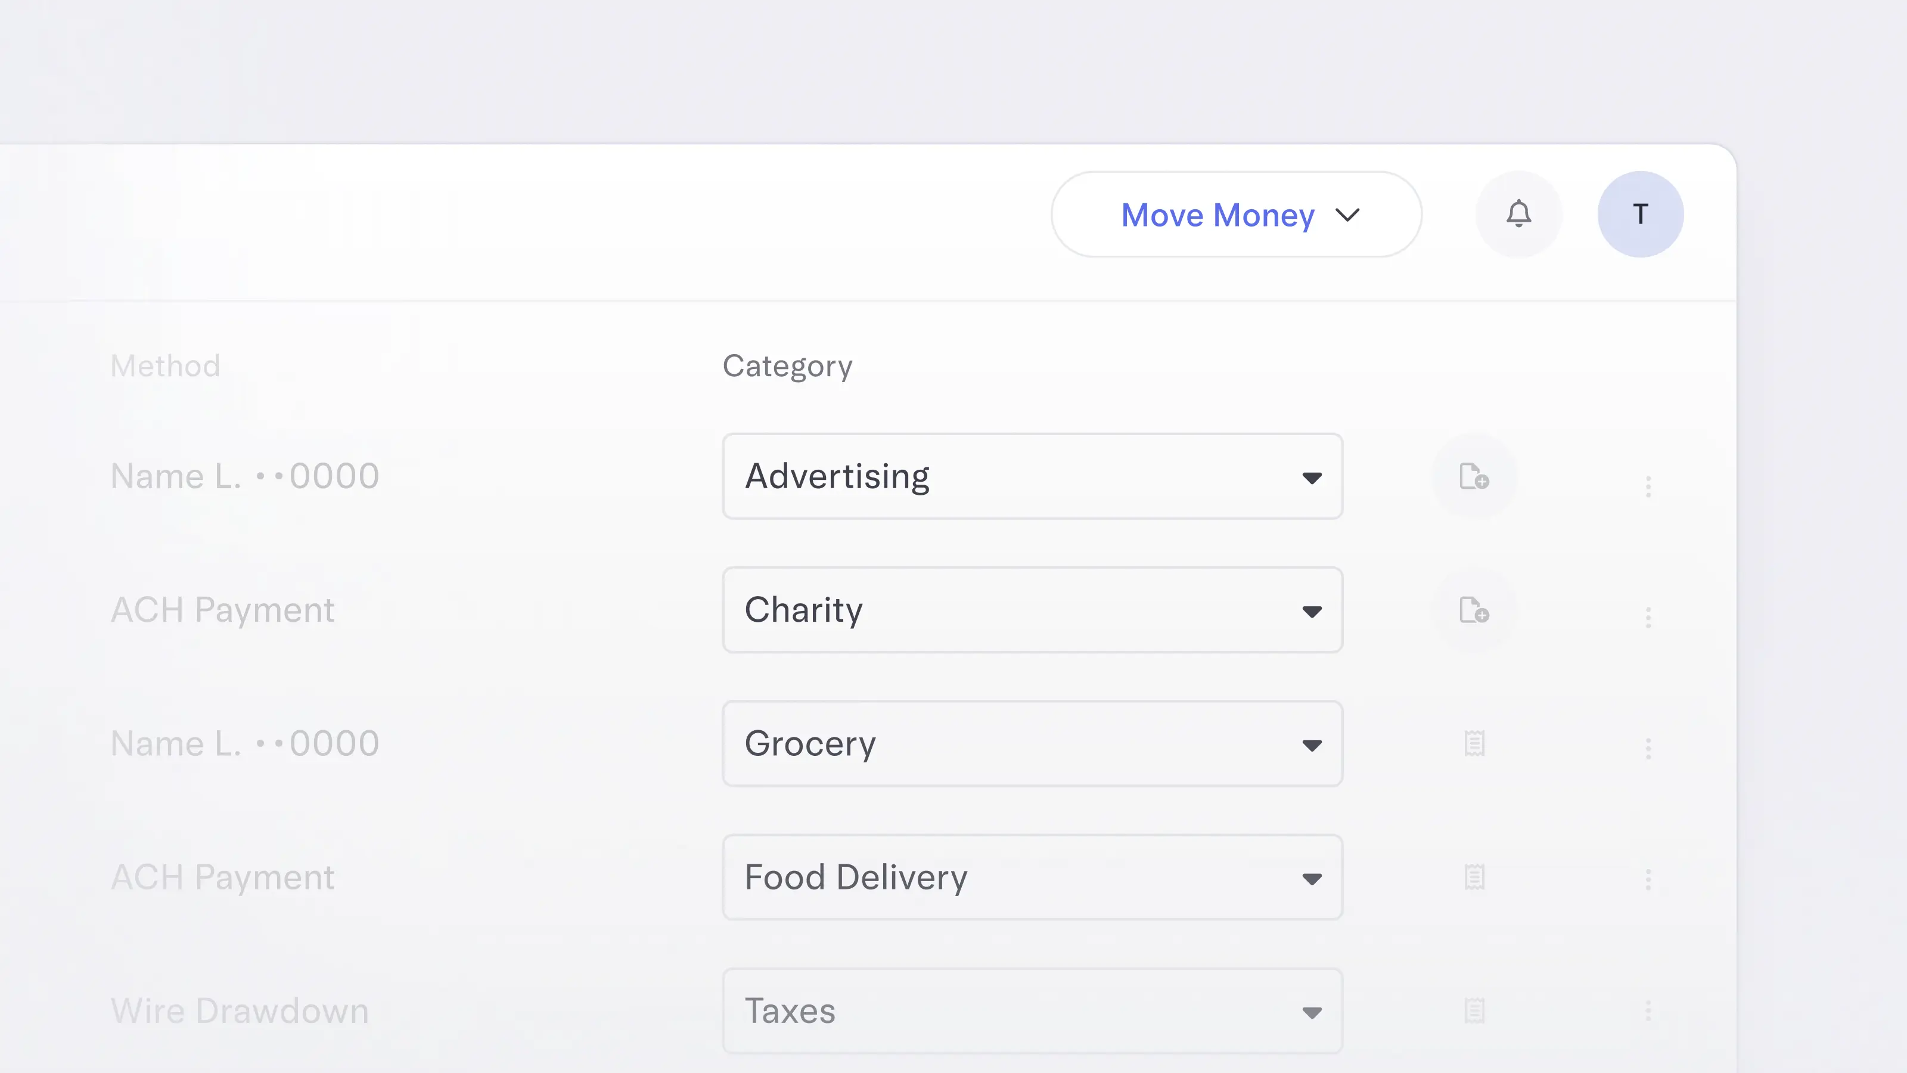Image resolution: width=1907 pixels, height=1073 pixels.
Task: View the receipt for the Taxes transaction
Action: [x=1474, y=1010]
